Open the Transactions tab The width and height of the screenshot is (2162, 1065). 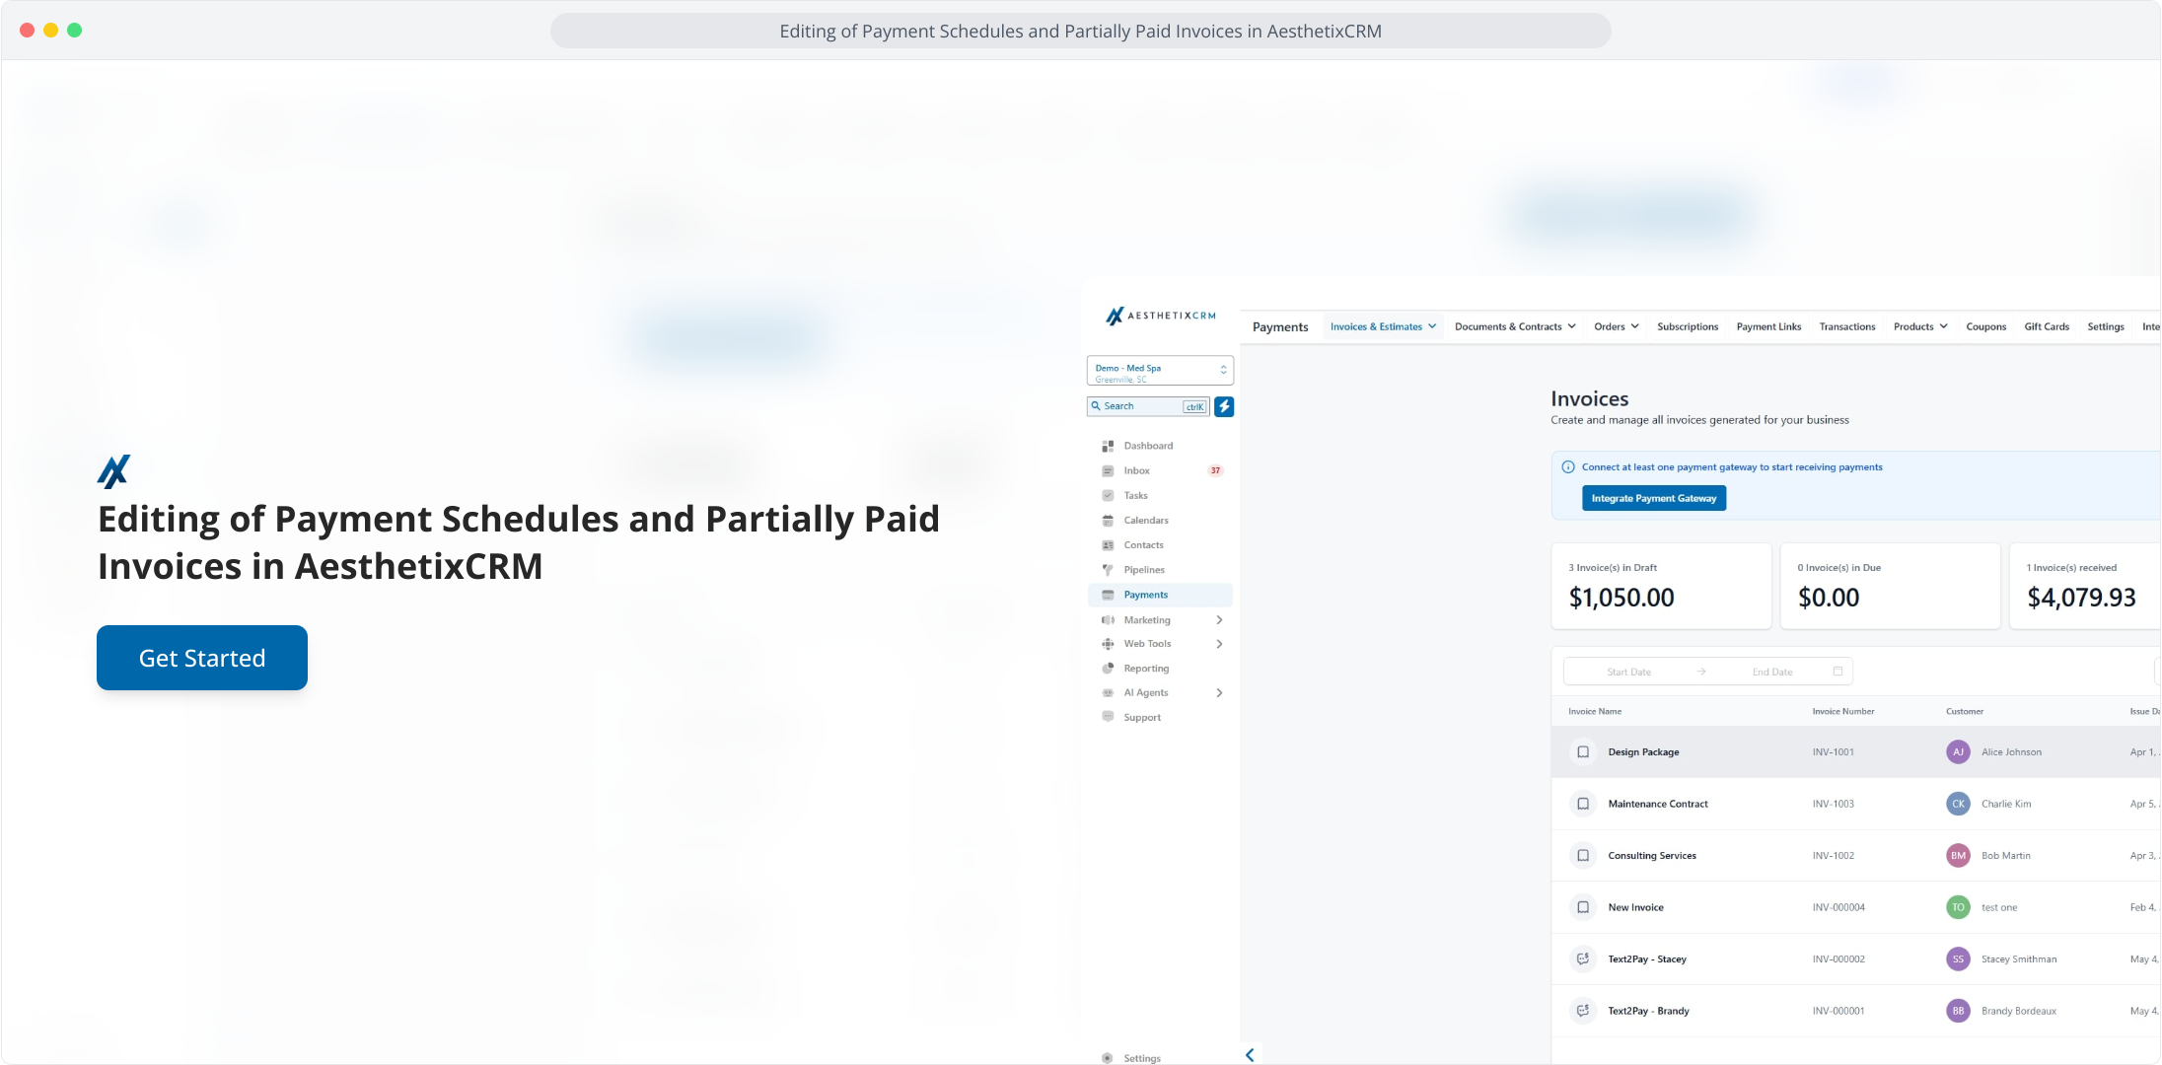(1846, 326)
